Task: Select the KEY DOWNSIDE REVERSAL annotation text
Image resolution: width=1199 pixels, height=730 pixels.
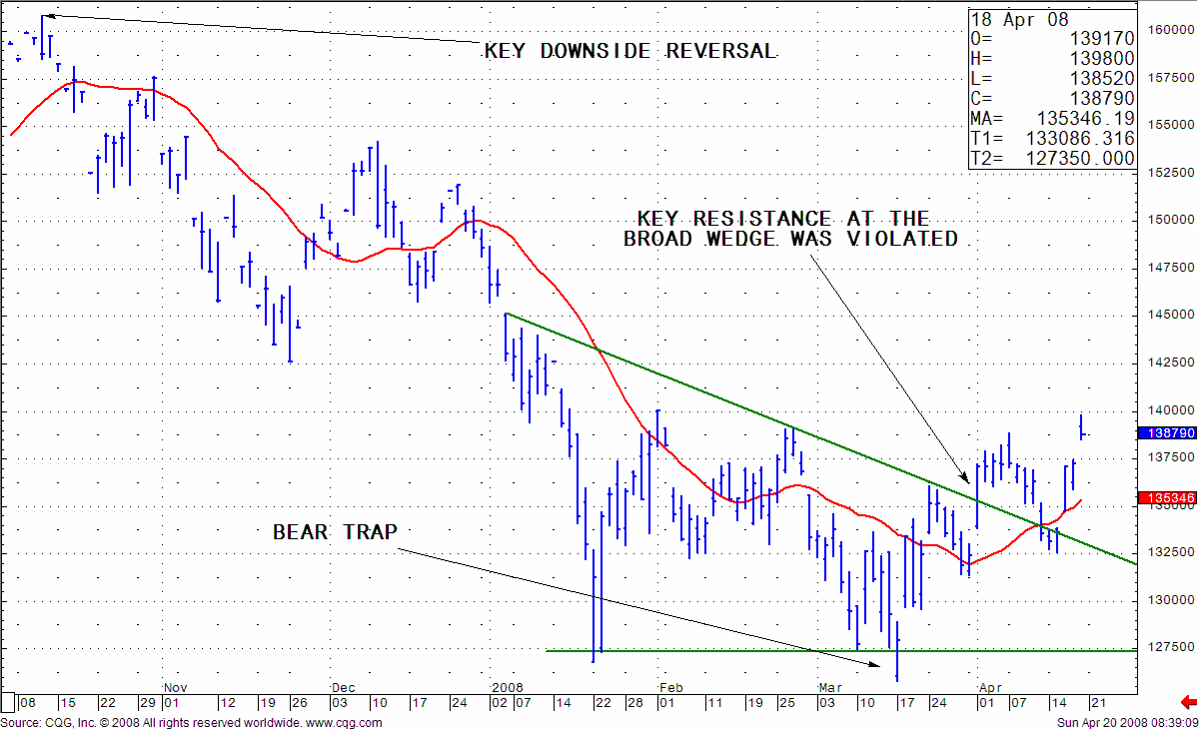Action: [629, 51]
